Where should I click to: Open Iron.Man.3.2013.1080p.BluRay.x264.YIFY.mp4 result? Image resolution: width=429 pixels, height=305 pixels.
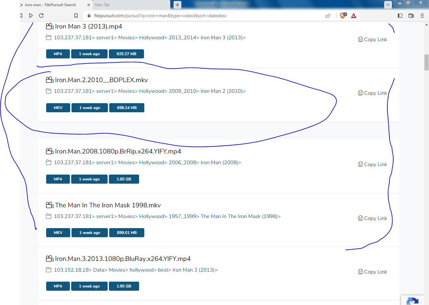[123, 259]
